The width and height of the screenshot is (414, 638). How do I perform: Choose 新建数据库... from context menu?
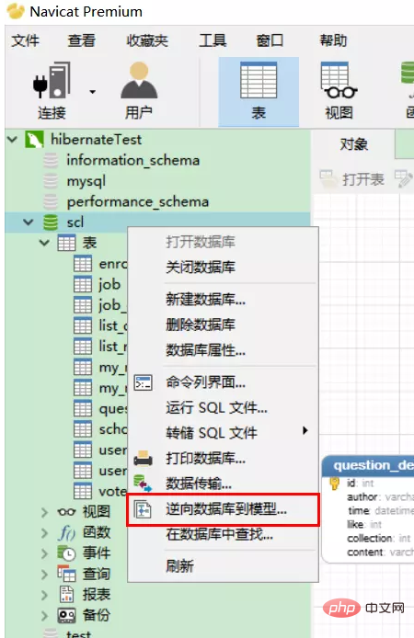[205, 300]
